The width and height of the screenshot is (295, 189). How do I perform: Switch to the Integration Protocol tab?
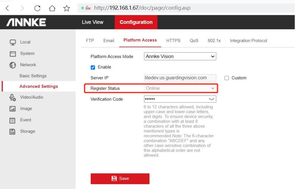249,41
